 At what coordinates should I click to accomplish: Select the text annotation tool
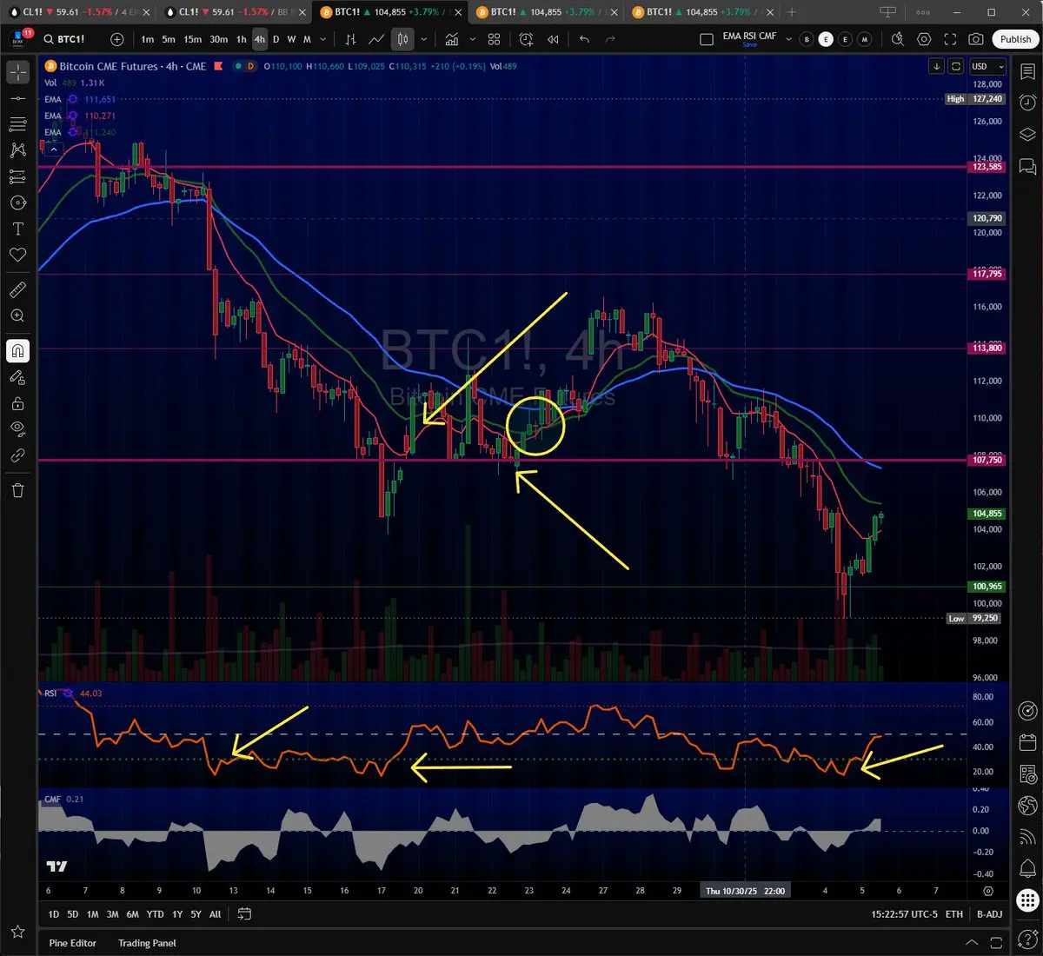pyautogui.click(x=17, y=229)
